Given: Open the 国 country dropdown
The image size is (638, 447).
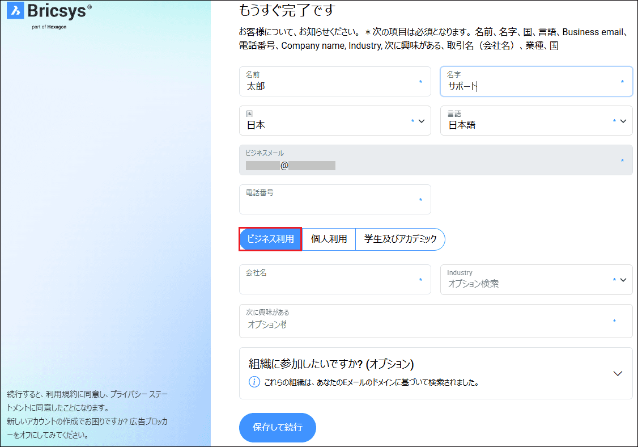Looking at the screenshot, I should point(421,121).
